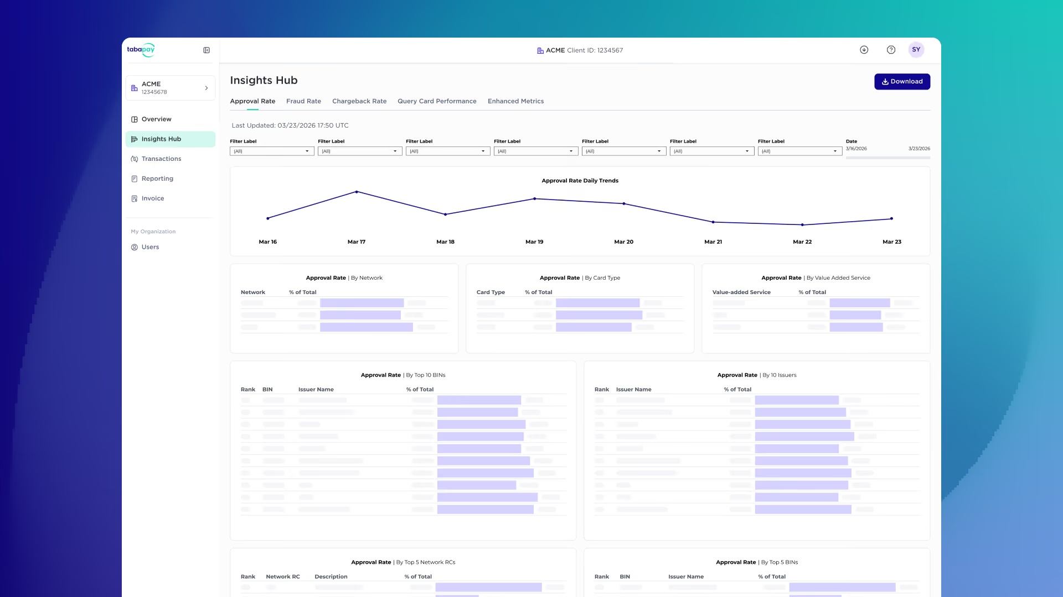Open Invoice in the sidebar

click(171, 199)
